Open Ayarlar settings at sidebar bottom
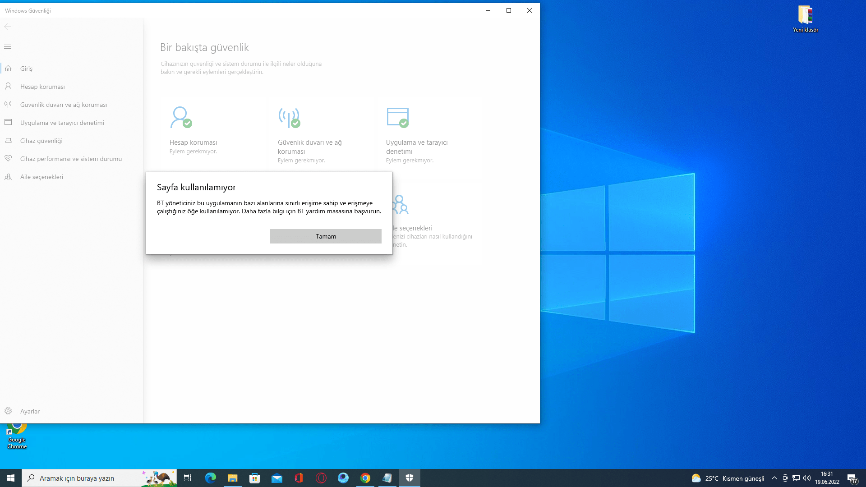866x487 pixels. click(x=72, y=411)
